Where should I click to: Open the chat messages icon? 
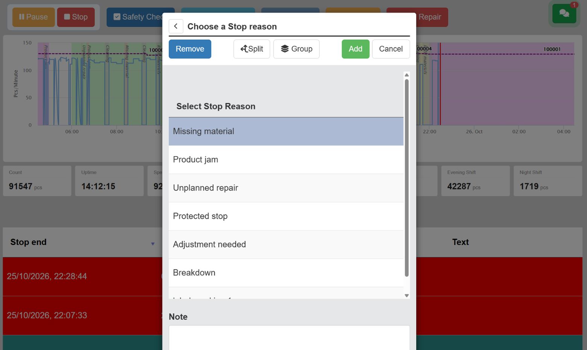pyautogui.click(x=564, y=13)
